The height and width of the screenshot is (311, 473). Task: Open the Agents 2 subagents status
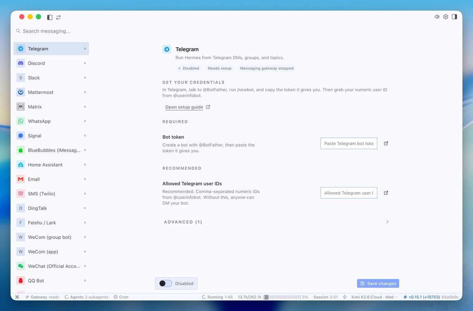pos(86,297)
